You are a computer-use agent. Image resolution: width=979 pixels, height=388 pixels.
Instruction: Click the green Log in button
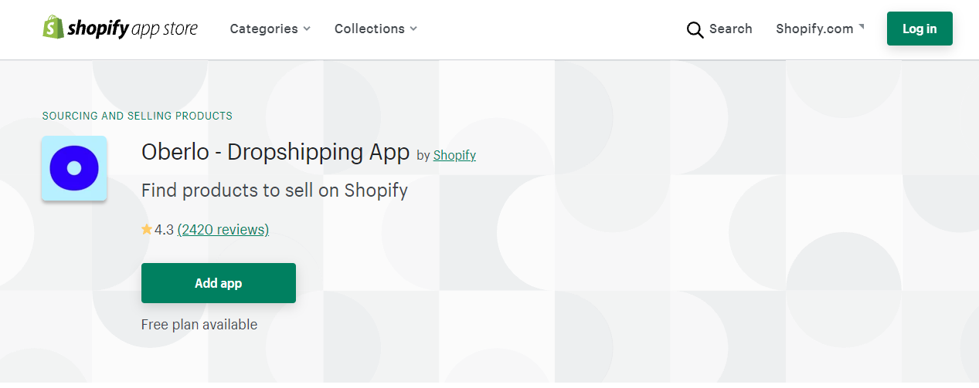pos(920,29)
